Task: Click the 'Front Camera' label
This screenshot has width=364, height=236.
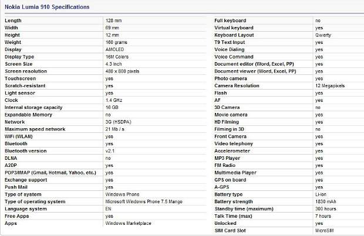Action: tap(230, 136)
